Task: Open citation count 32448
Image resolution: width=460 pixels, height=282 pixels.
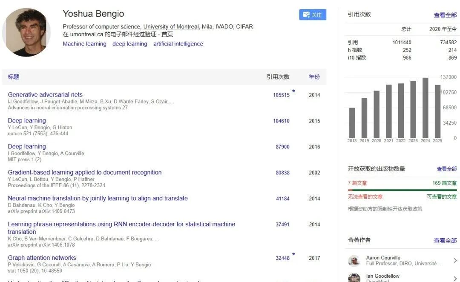Action: pyautogui.click(x=282, y=258)
